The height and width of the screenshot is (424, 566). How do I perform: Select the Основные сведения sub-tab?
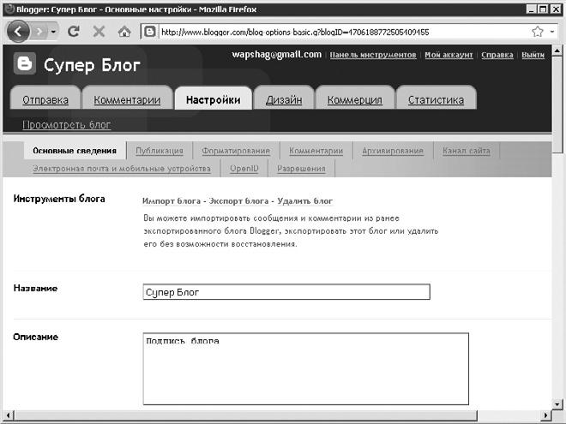click(75, 151)
